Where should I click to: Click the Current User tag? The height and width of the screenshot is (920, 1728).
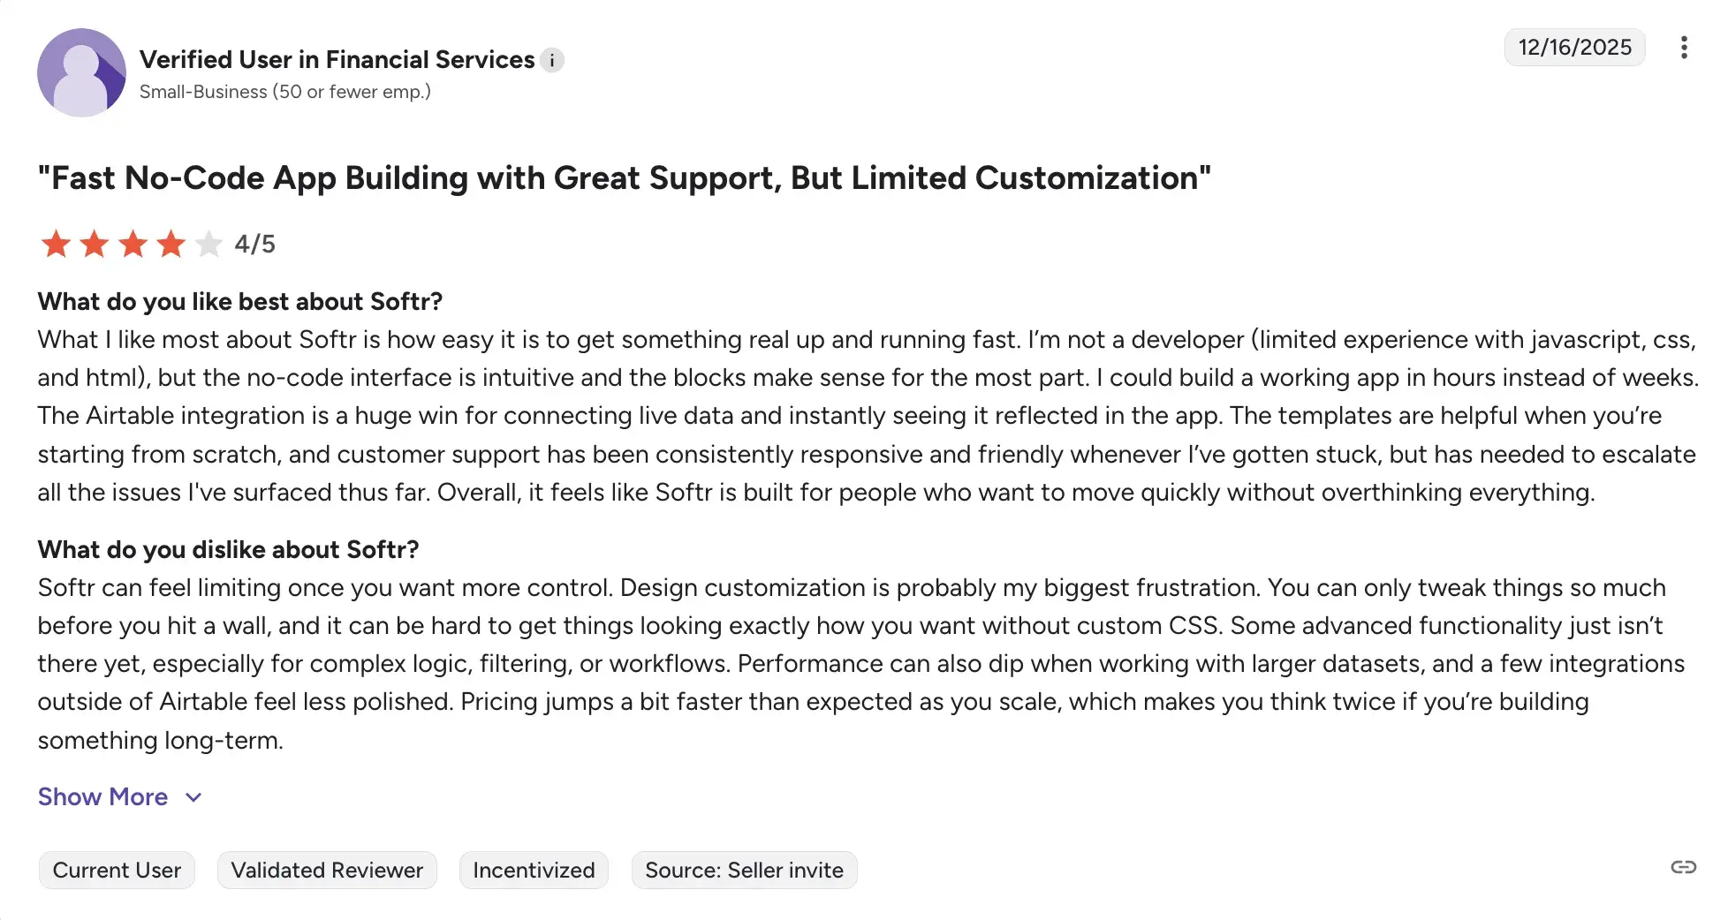[x=117, y=871]
